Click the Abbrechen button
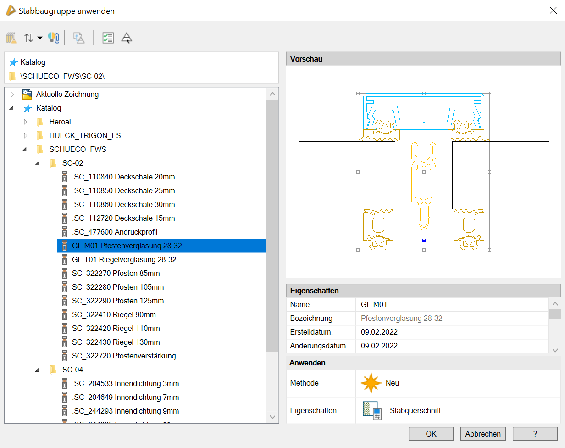Screen dimensions: 565x448 click(x=483, y=434)
